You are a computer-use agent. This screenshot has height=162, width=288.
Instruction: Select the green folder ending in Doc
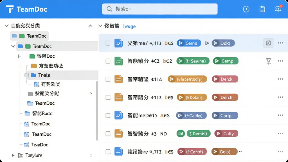pos(42,56)
